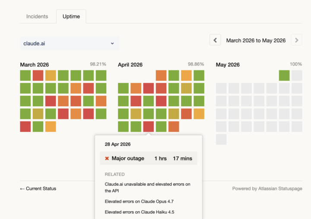311x219 pixels.
Task: Select the gray May 2 day square
Action: click(297, 76)
